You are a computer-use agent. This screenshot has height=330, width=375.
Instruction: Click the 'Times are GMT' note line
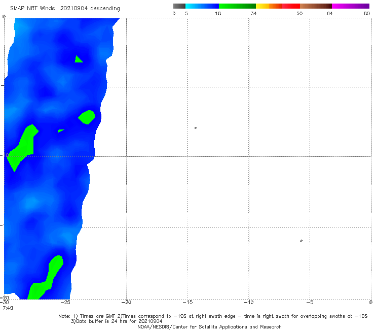213,316
